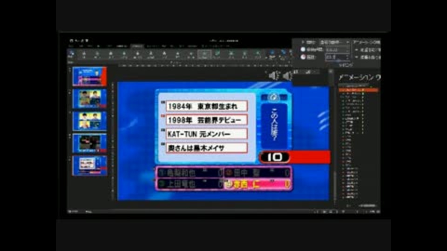Click the timeline zoom bar under animation pane
This screenshot has height=251, width=447.
367,205
